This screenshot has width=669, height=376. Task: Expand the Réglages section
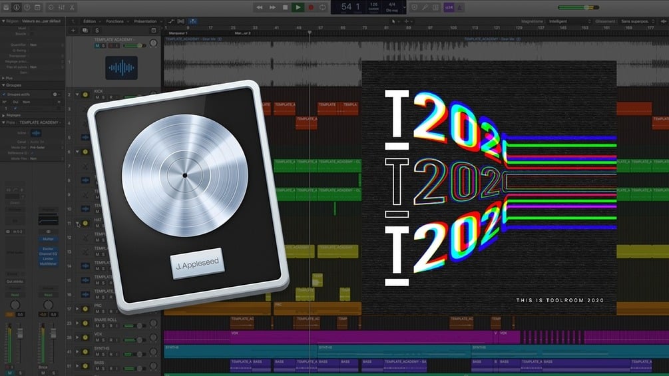tap(3, 115)
